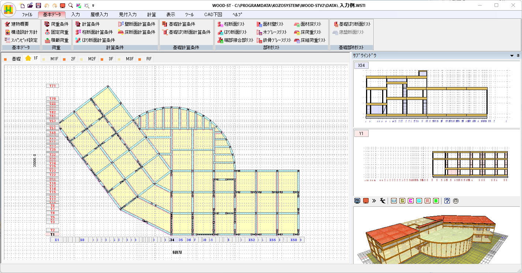Select the red monitor display icon in the toolbar
The height and width of the screenshot is (273, 522).
[x=62, y=5]
